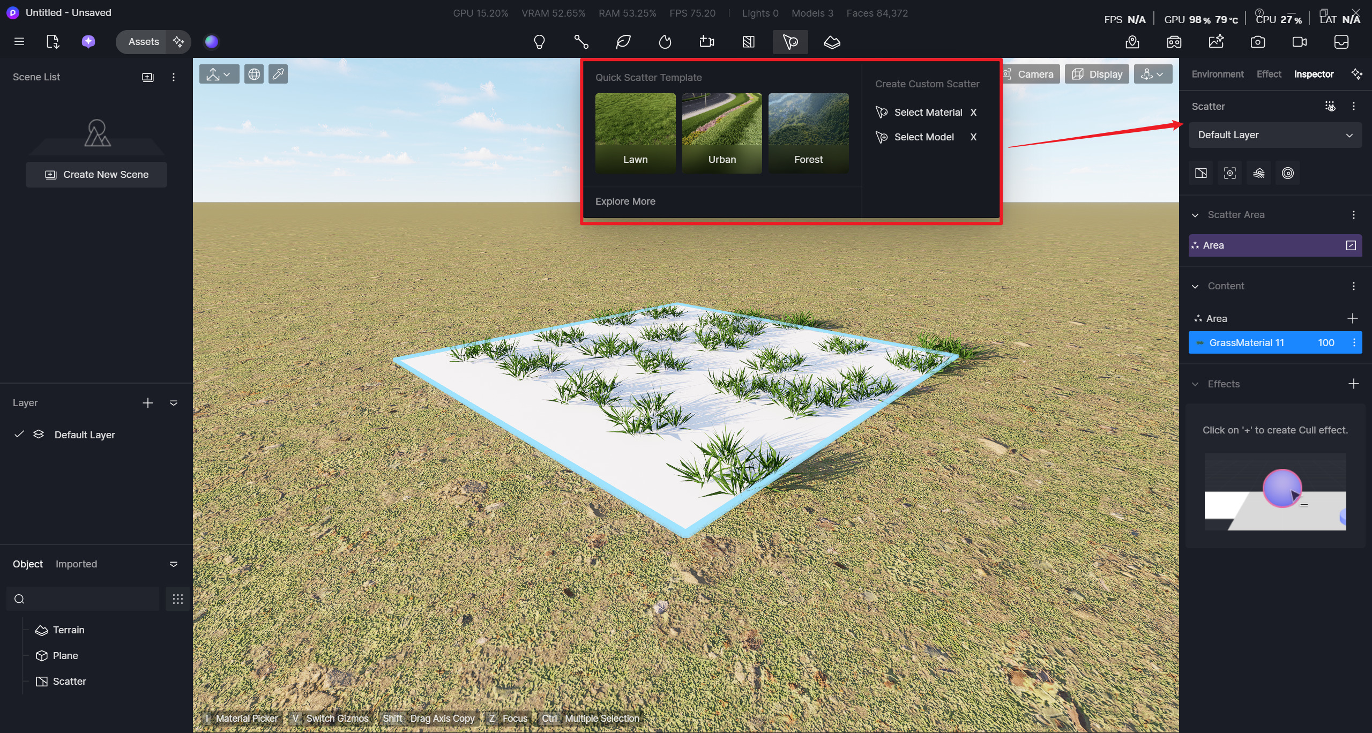Click the Explore More link
1372x733 pixels.
(x=625, y=201)
